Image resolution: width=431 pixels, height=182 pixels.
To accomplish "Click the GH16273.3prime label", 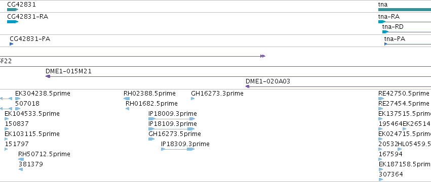I will [217, 94].
